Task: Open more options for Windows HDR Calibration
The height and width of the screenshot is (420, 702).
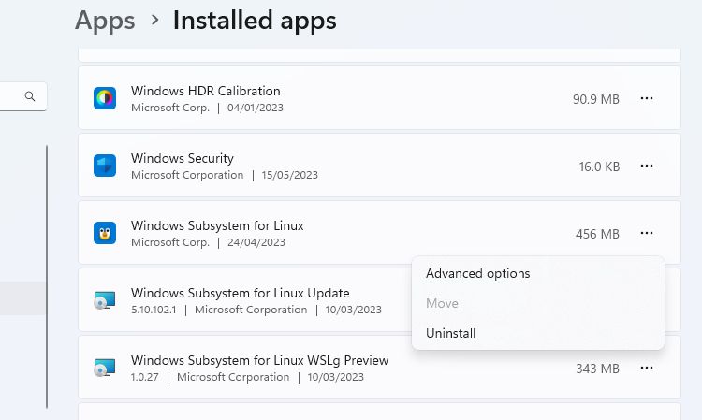Action: [x=647, y=98]
